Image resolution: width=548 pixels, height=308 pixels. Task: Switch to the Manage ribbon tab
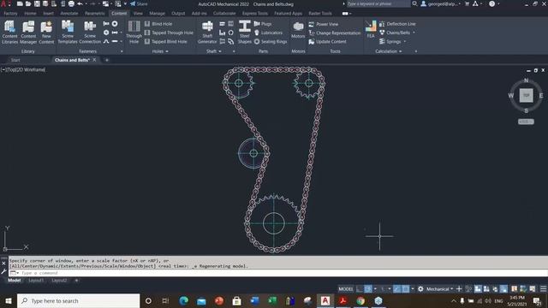(x=157, y=14)
